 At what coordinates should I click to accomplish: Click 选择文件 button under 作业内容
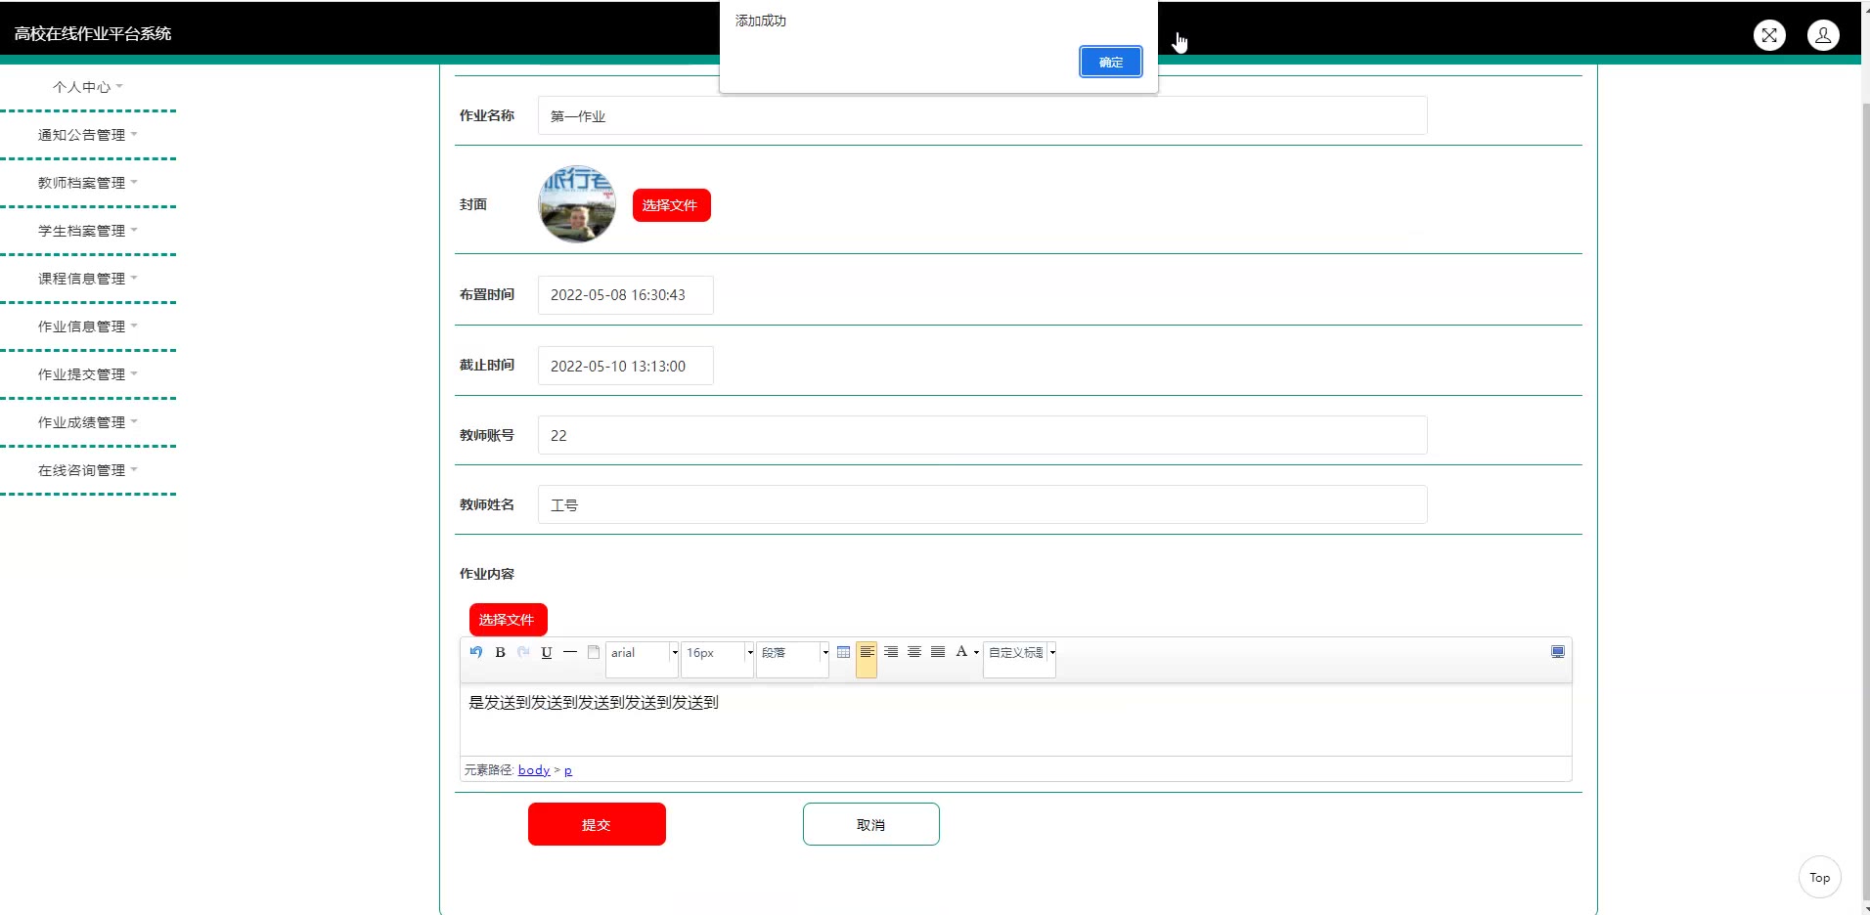click(x=508, y=620)
